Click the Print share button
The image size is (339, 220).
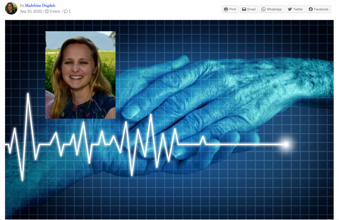point(230,9)
